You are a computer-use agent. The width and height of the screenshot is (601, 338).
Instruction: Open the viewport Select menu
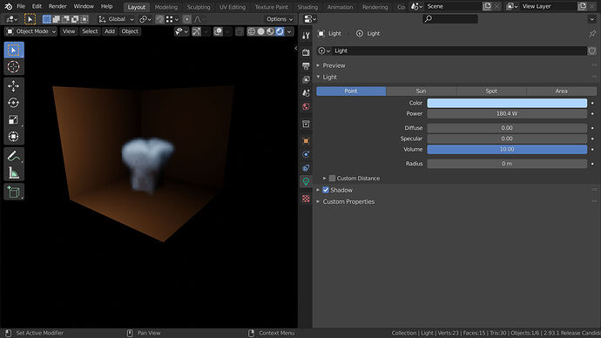[x=90, y=31]
